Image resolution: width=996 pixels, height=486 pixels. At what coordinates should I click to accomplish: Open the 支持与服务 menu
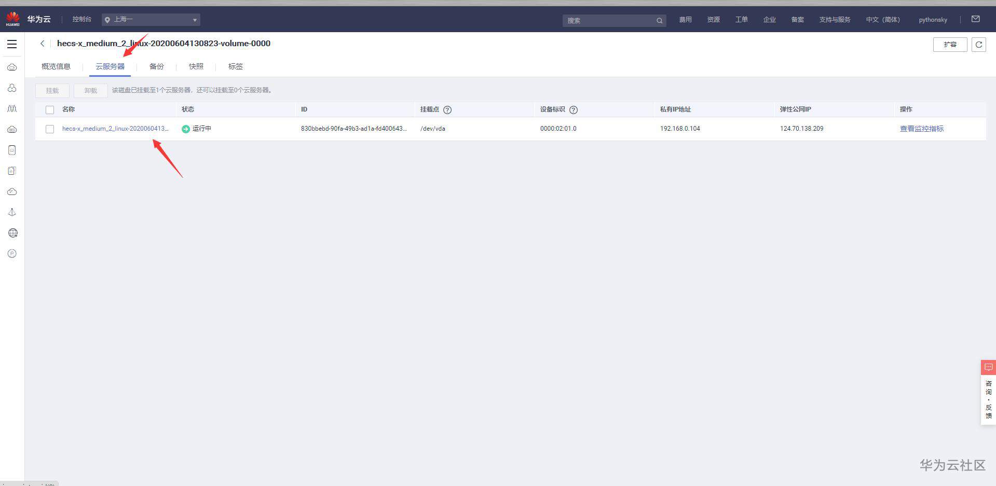(835, 20)
